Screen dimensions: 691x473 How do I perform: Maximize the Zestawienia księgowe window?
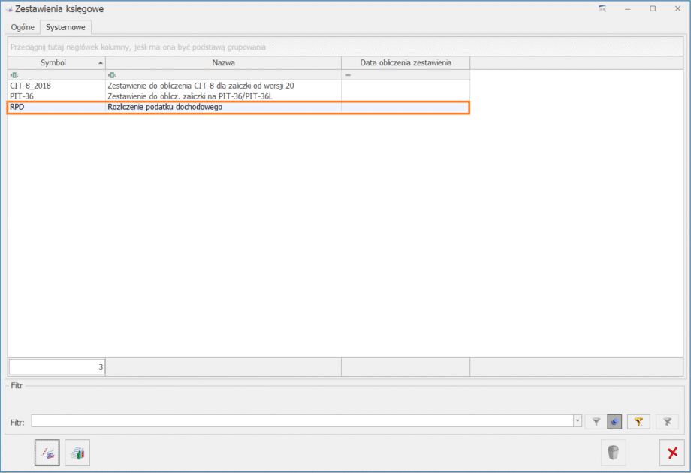coord(653,8)
